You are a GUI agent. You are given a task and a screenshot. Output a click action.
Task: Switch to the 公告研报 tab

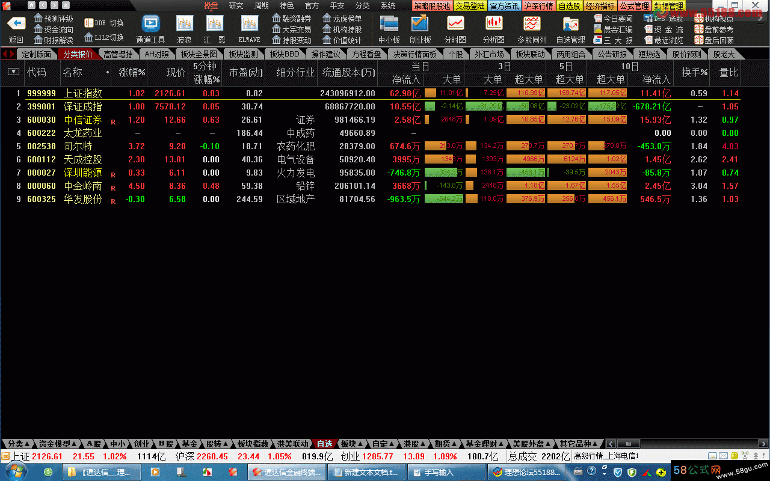click(612, 54)
